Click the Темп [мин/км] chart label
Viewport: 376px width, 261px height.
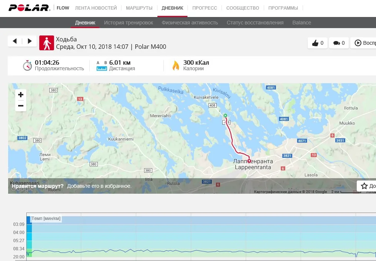pyautogui.click(x=46, y=218)
